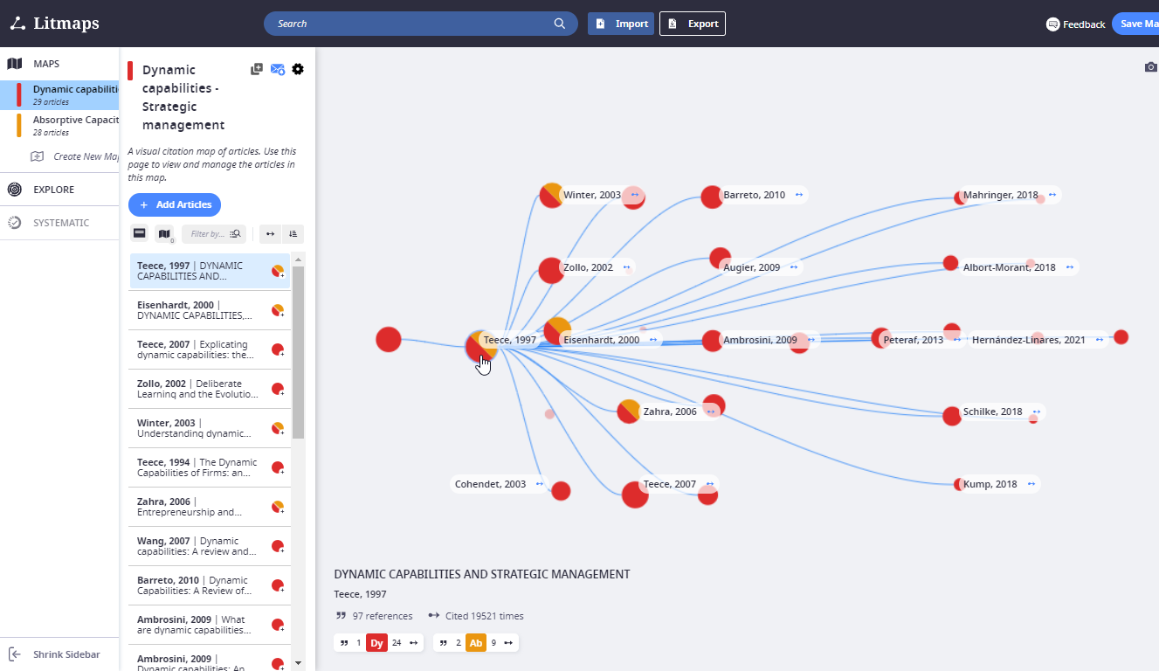Screen dimensions: 1159x671
Task: Toggle the Ab map badge for Teece 1997
Action: (x=476, y=642)
